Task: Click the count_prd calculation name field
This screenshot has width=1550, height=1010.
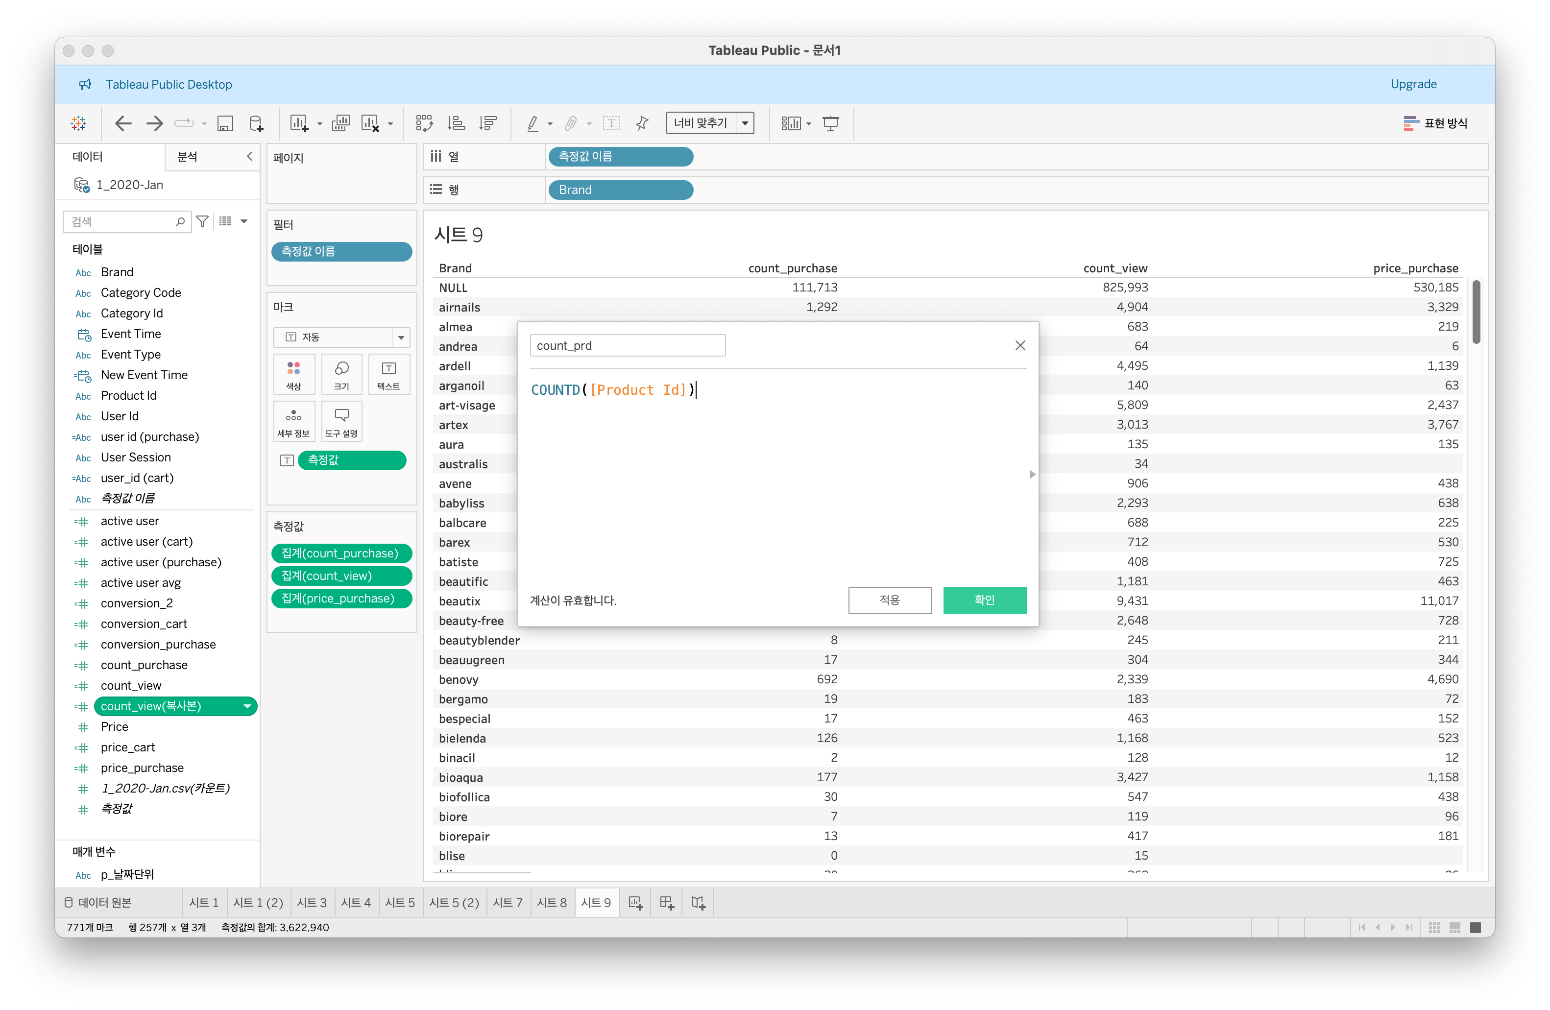Action: pyautogui.click(x=627, y=345)
